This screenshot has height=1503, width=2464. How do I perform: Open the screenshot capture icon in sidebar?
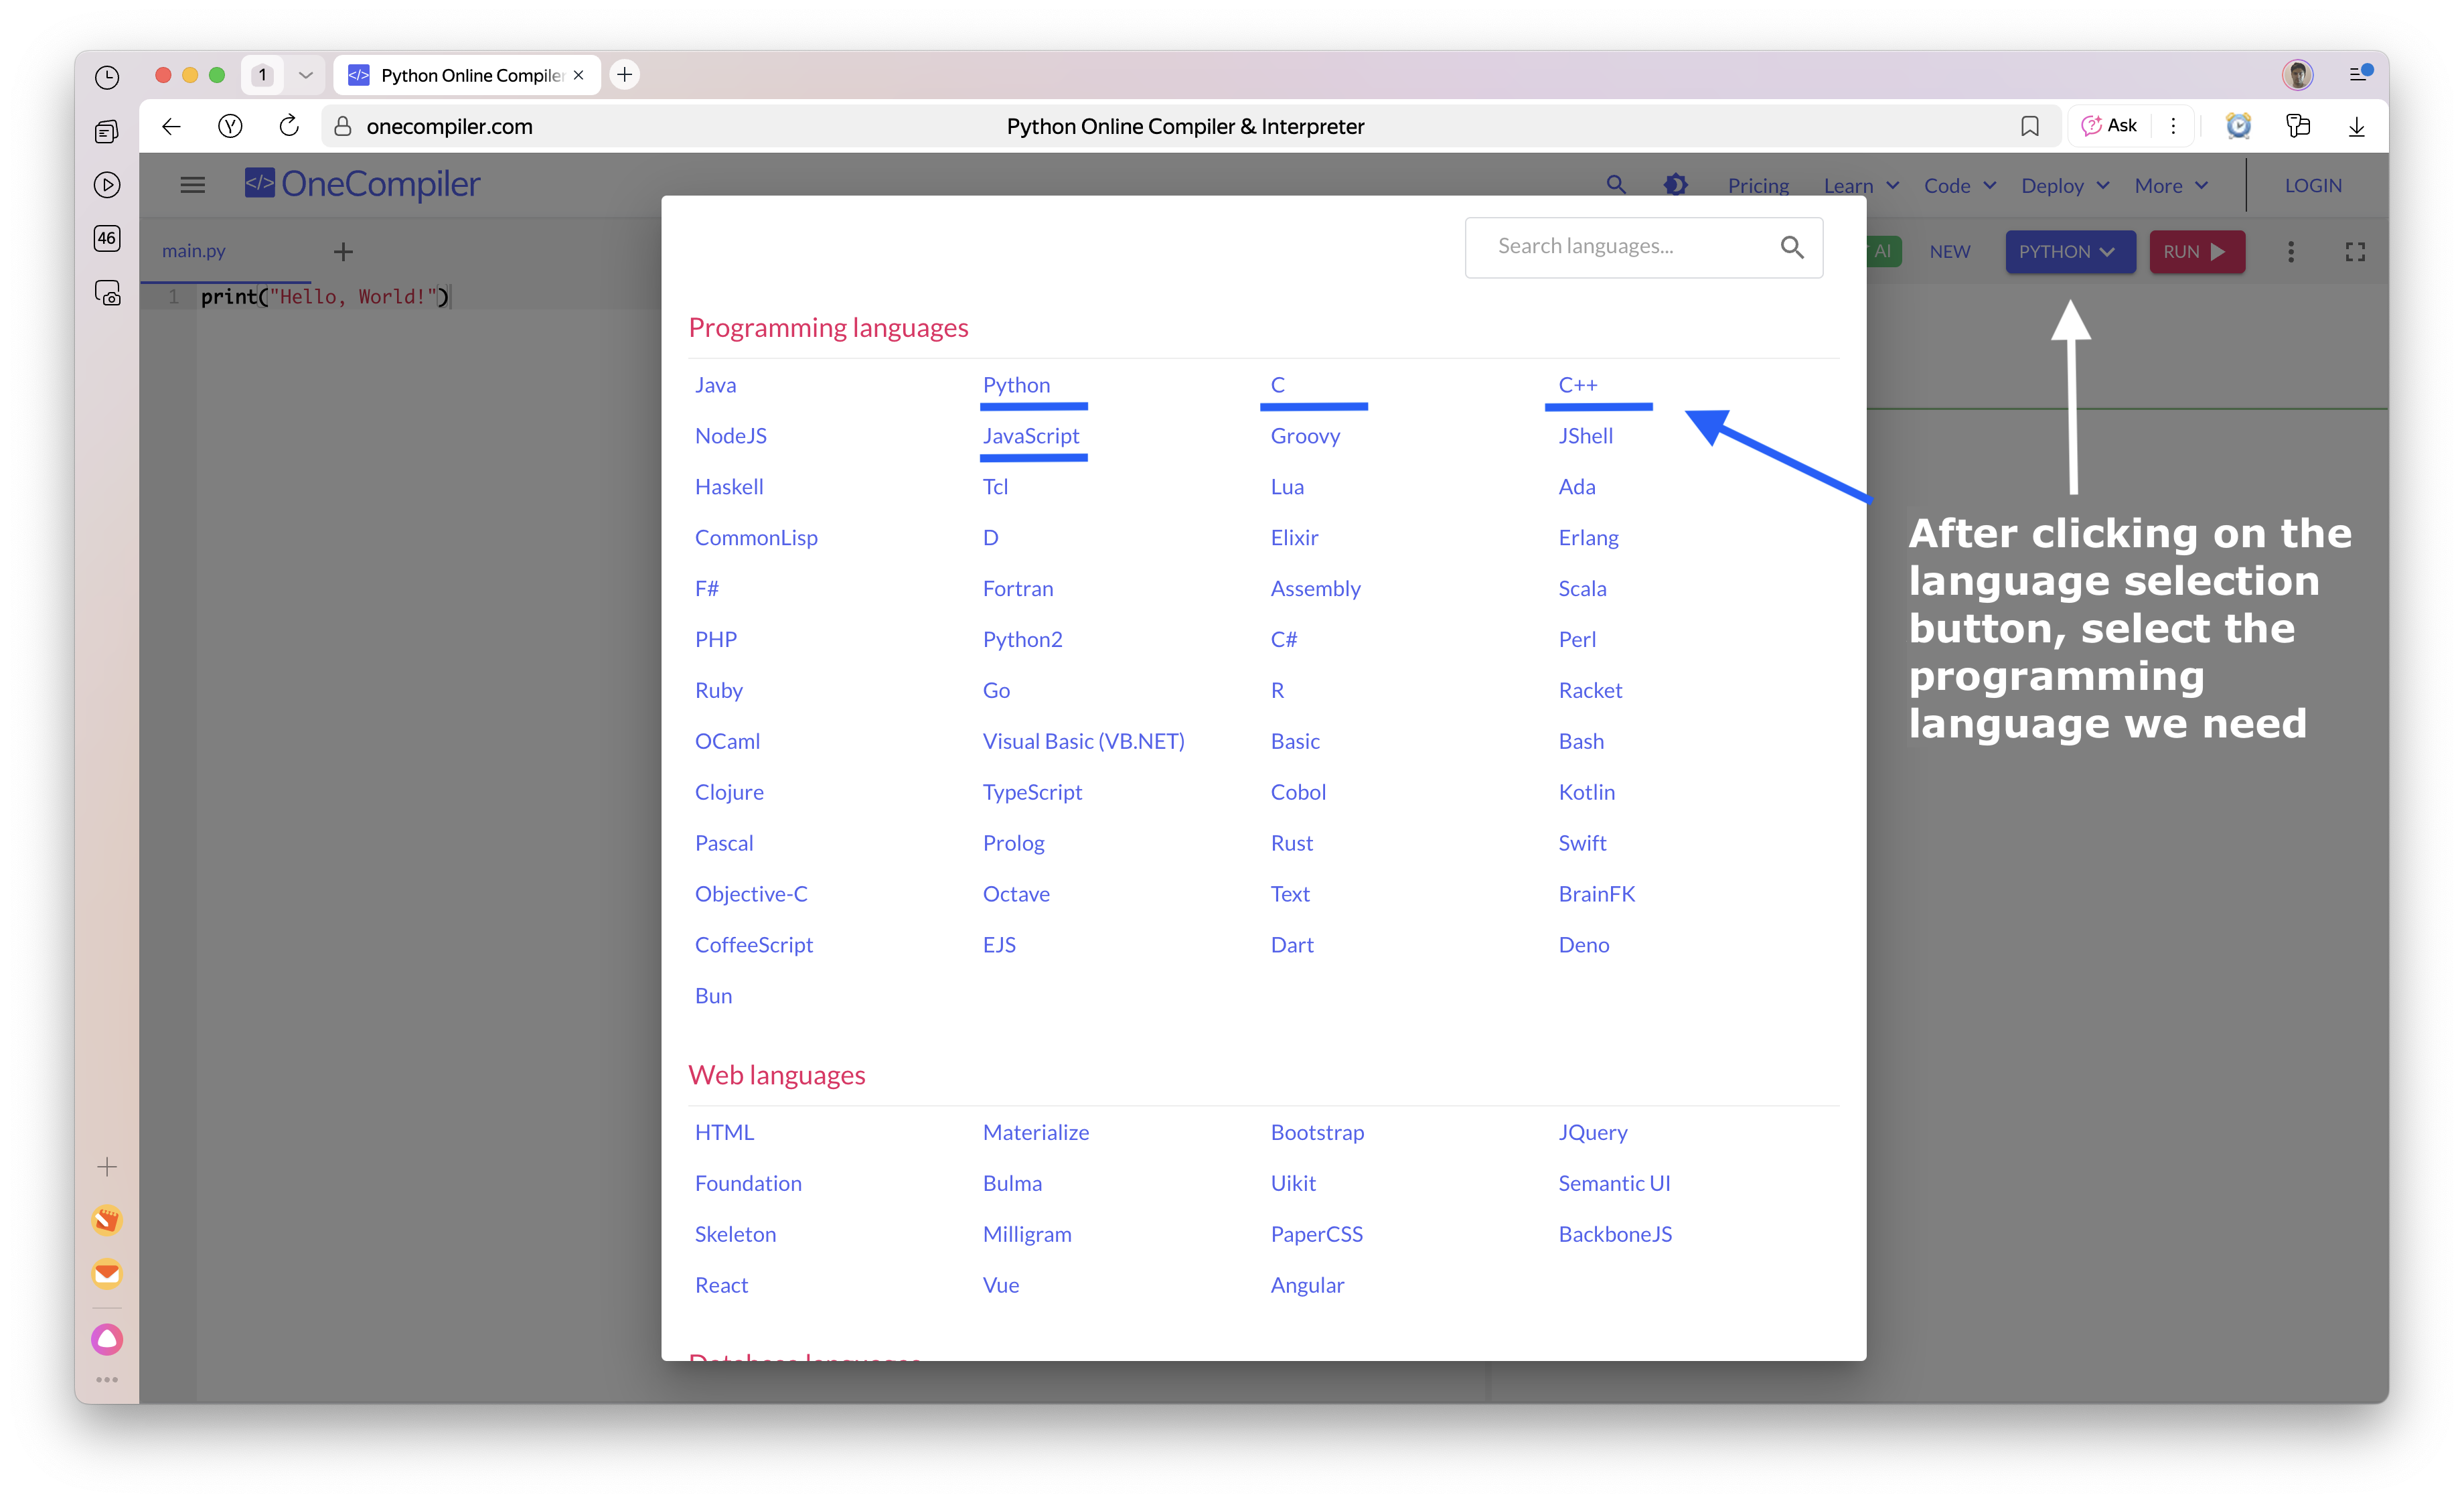coord(107,292)
